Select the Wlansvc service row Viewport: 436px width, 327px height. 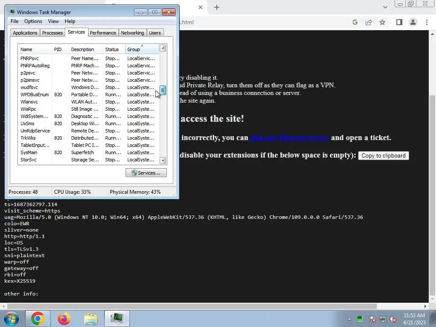click(x=89, y=102)
